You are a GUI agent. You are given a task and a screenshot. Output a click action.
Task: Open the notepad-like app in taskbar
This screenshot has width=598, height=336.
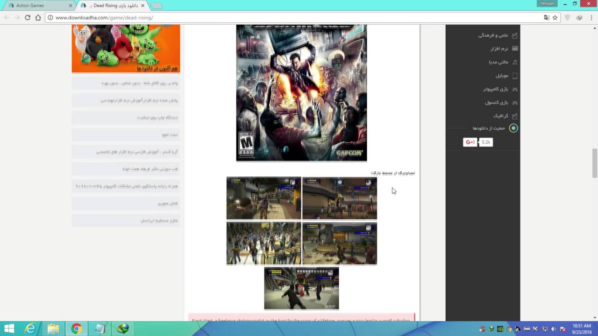100,329
